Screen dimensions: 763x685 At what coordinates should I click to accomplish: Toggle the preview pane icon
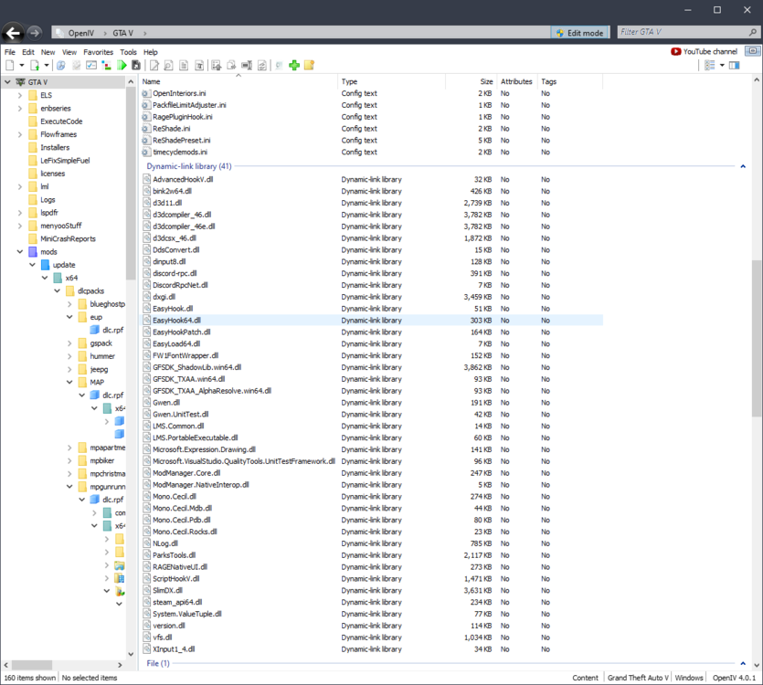(735, 65)
